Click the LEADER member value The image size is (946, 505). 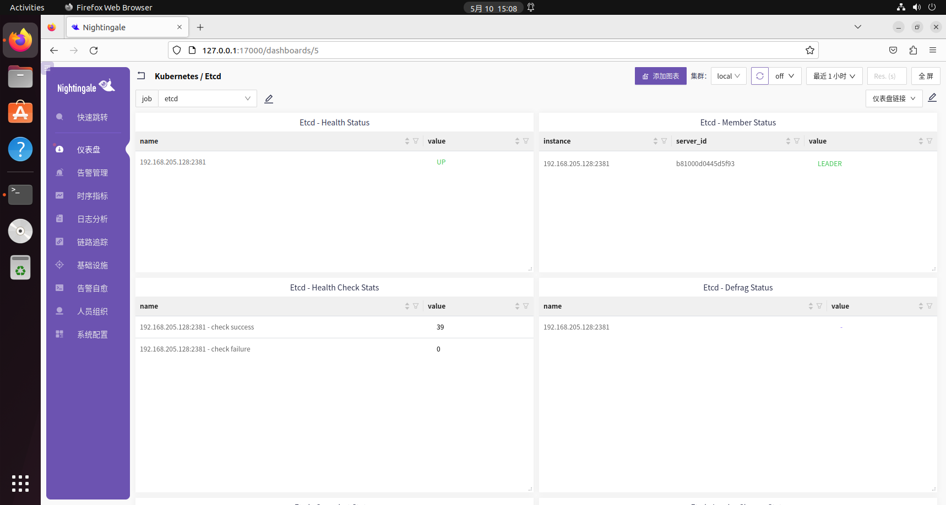point(829,164)
